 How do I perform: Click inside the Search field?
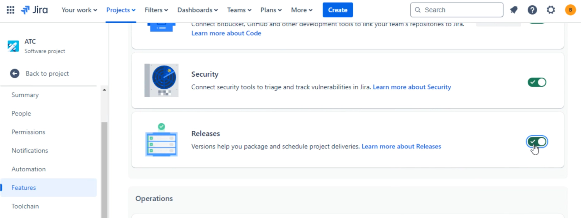(x=457, y=10)
